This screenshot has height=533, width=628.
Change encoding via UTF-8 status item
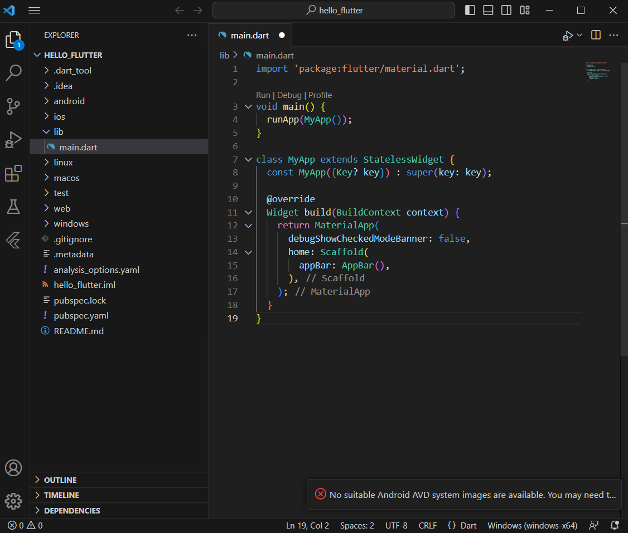click(397, 525)
